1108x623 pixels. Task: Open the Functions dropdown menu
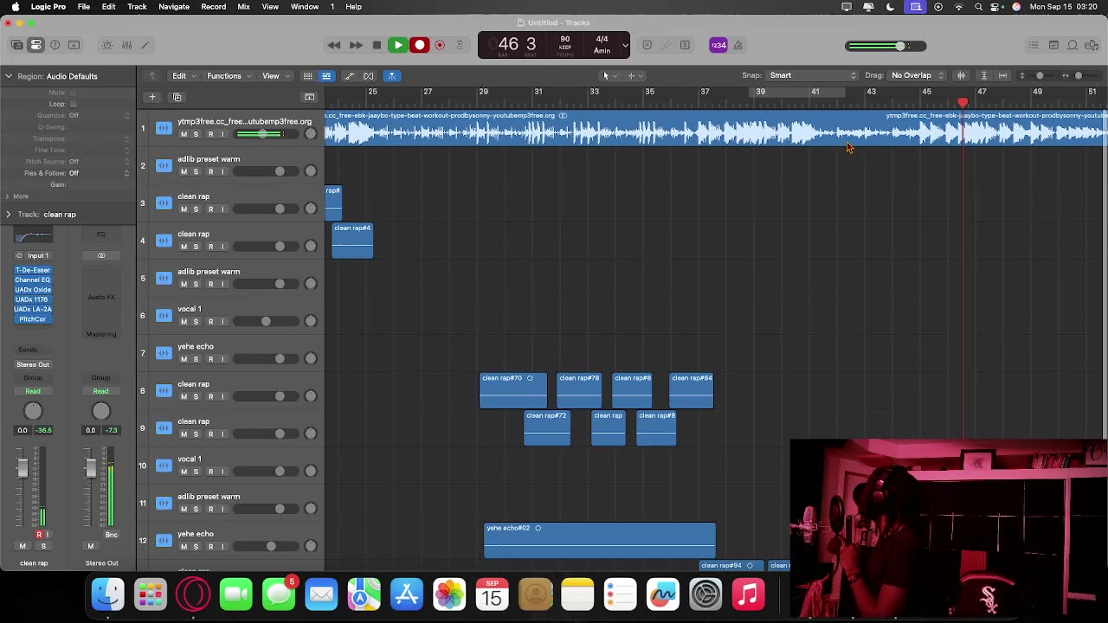(x=229, y=76)
